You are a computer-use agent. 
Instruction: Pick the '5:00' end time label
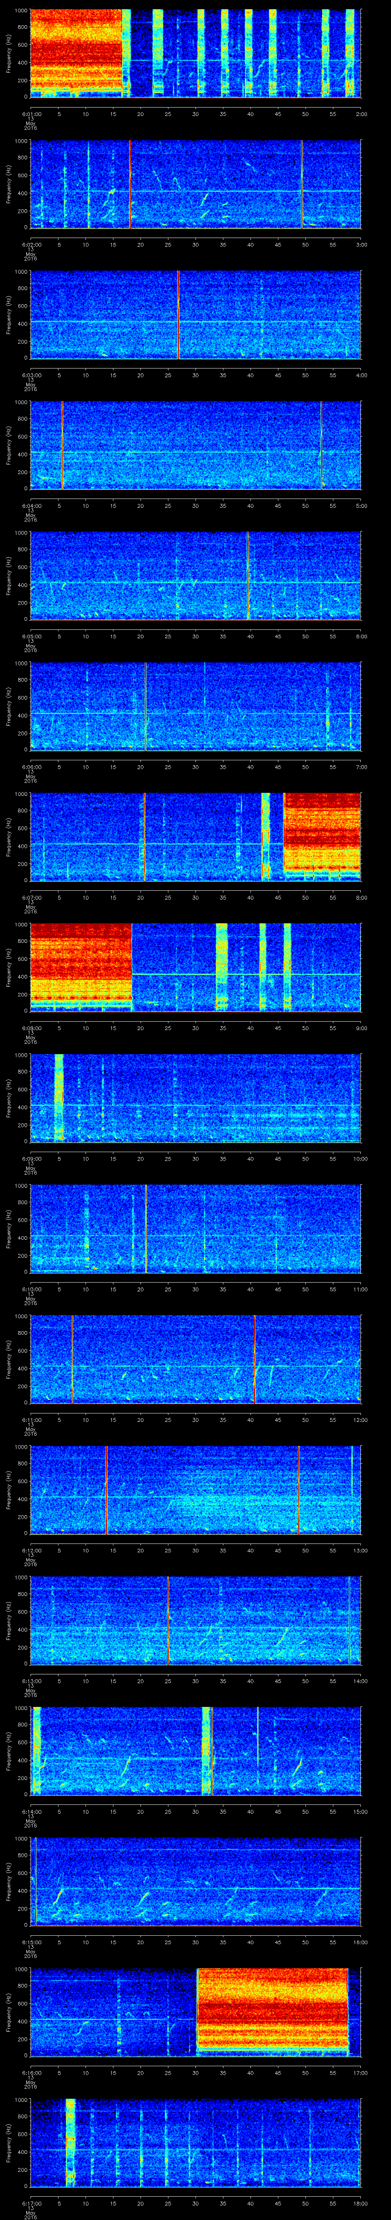point(361,506)
